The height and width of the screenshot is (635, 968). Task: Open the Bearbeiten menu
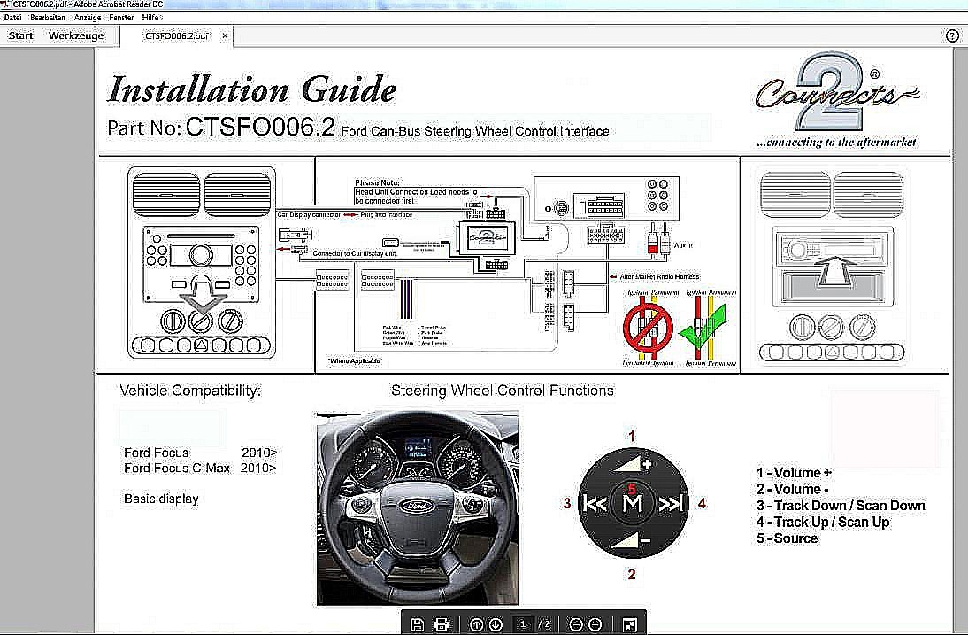(48, 18)
